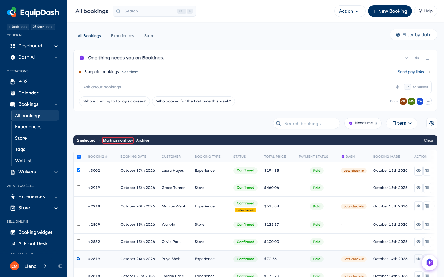Screen dimensions: 444x277
Task: Dismiss the unpaid bookings notice
Action: click(x=430, y=72)
